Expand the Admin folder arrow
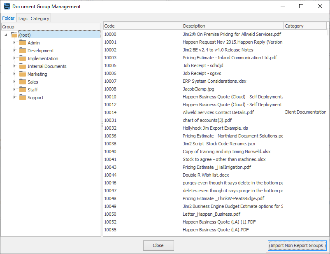 coord(14,43)
